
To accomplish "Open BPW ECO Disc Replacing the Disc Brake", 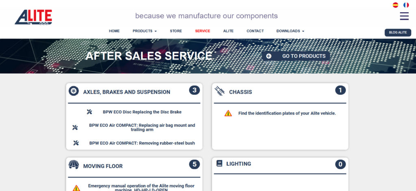I will pos(142,112).
